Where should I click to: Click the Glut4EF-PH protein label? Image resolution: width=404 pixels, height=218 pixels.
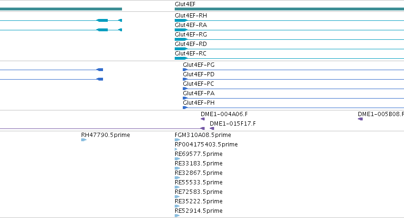coord(198,103)
